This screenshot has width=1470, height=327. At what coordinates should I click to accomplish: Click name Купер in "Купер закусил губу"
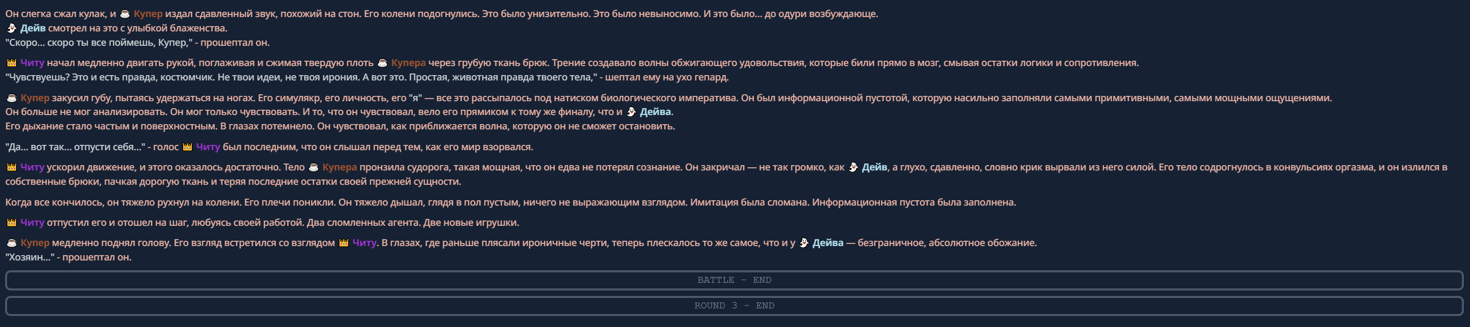pos(35,98)
